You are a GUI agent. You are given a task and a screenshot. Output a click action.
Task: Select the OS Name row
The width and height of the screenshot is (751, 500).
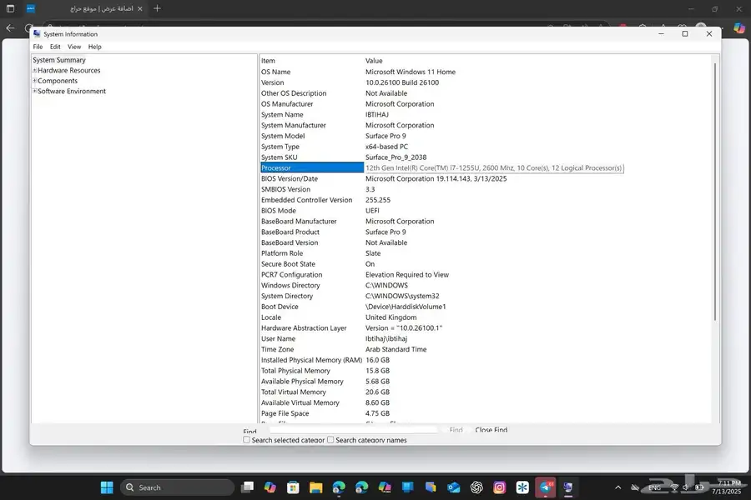pyautogui.click(x=485, y=72)
